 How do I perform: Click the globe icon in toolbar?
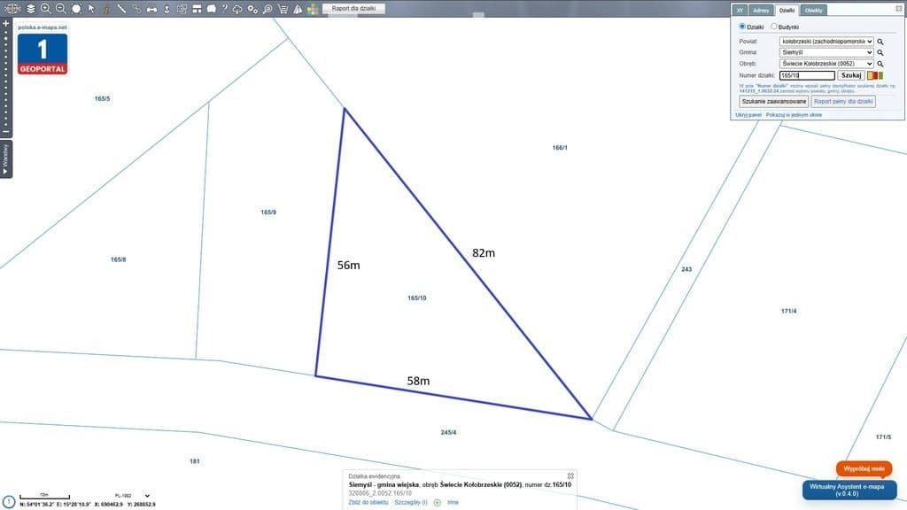pos(12,9)
